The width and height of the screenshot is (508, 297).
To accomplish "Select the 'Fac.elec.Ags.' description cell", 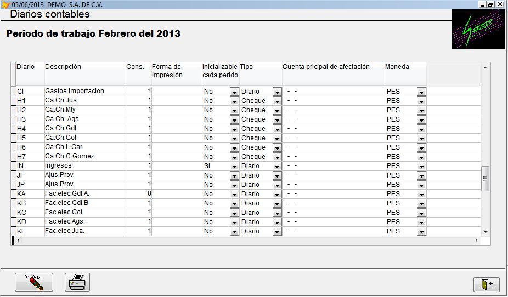I will point(85,222).
